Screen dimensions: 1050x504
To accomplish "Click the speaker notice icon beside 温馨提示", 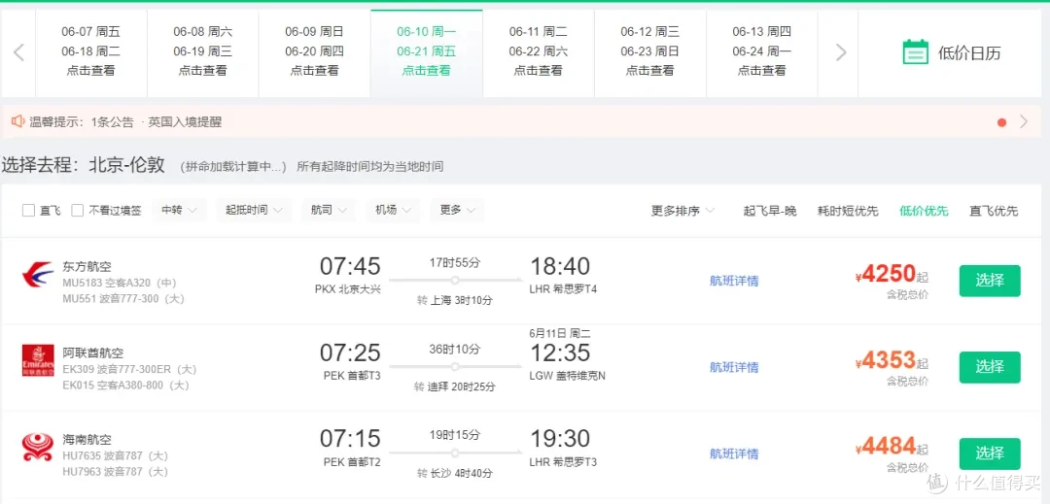I will click(x=17, y=121).
